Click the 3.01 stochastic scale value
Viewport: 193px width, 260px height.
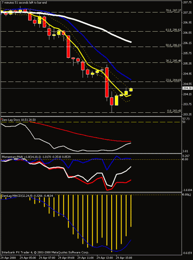point(186,151)
